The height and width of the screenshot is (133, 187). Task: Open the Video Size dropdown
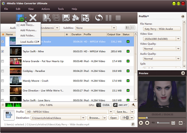coord(178,39)
